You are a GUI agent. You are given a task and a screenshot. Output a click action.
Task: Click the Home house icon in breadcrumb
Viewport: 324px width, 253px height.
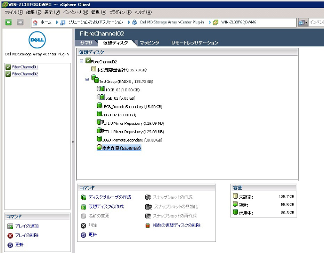point(35,22)
